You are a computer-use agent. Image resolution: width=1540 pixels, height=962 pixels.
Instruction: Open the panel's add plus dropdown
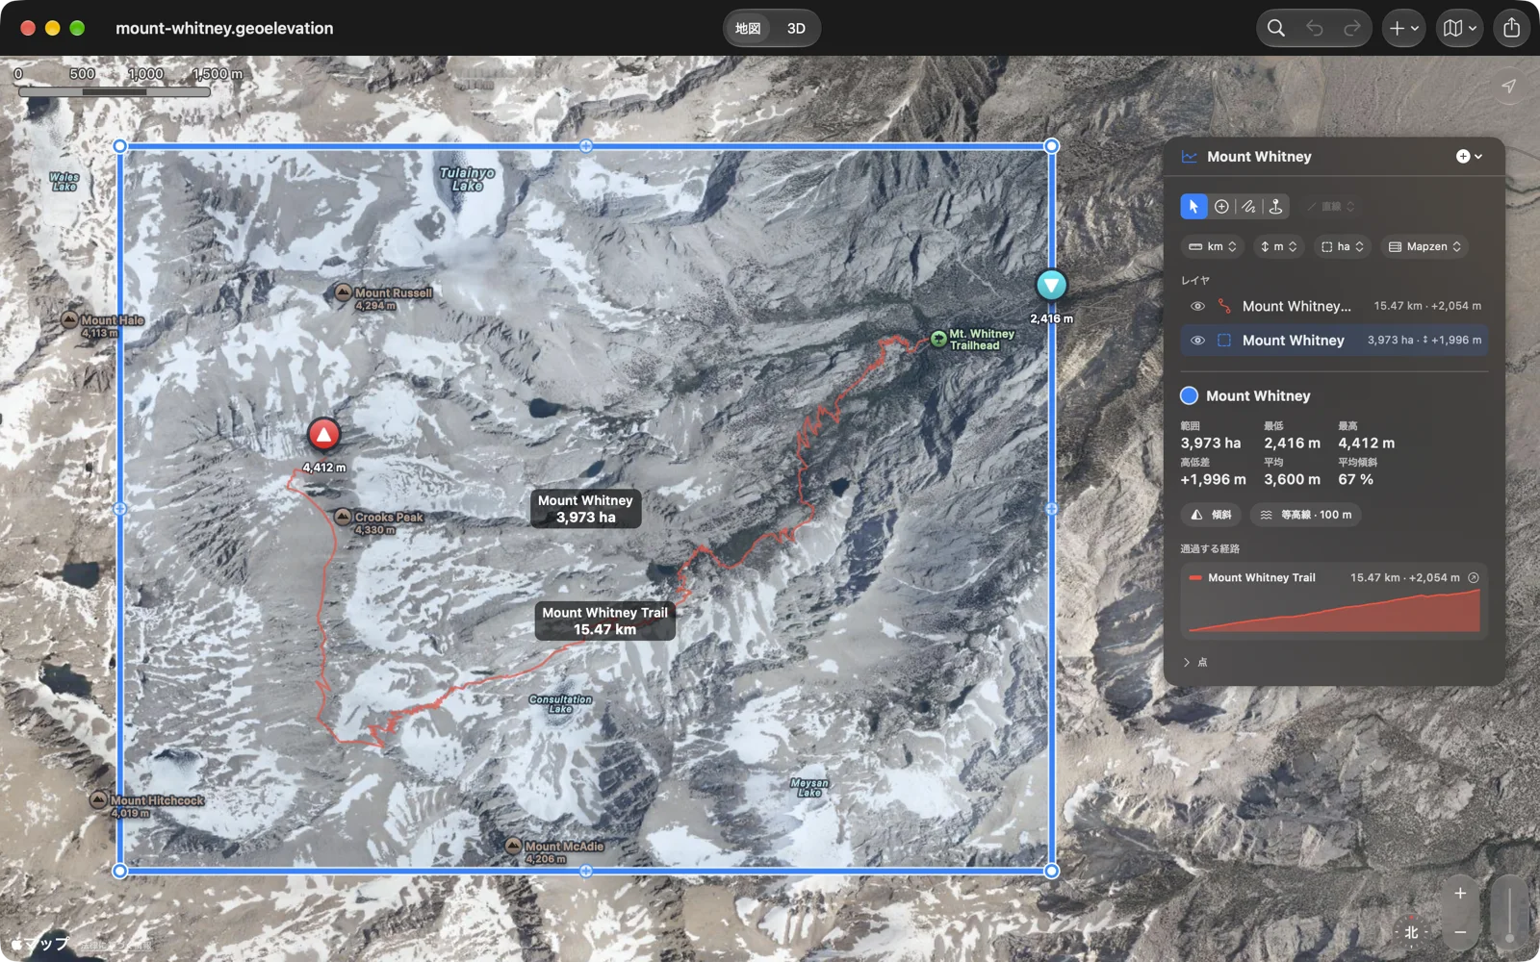point(1469,157)
